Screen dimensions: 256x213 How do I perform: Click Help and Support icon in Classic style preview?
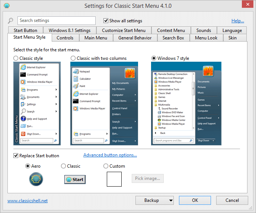point(23,119)
